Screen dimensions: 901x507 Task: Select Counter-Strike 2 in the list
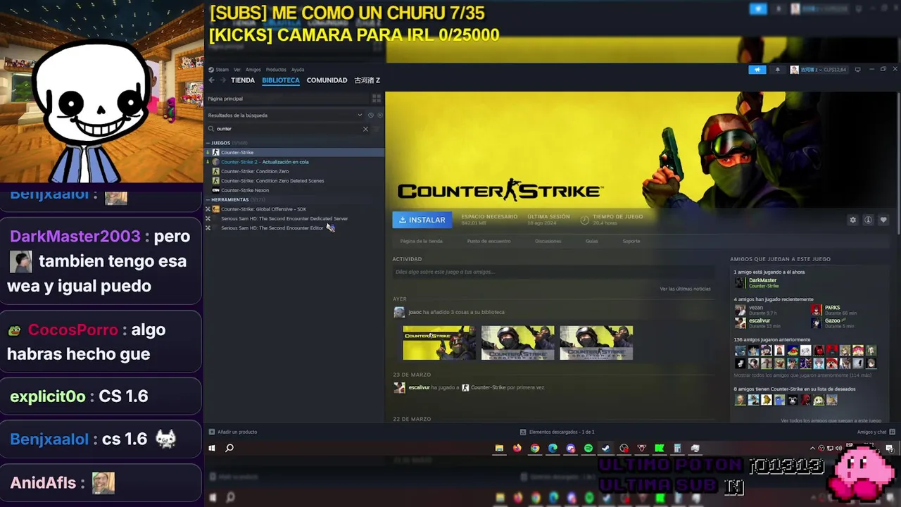tap(295, 162)
